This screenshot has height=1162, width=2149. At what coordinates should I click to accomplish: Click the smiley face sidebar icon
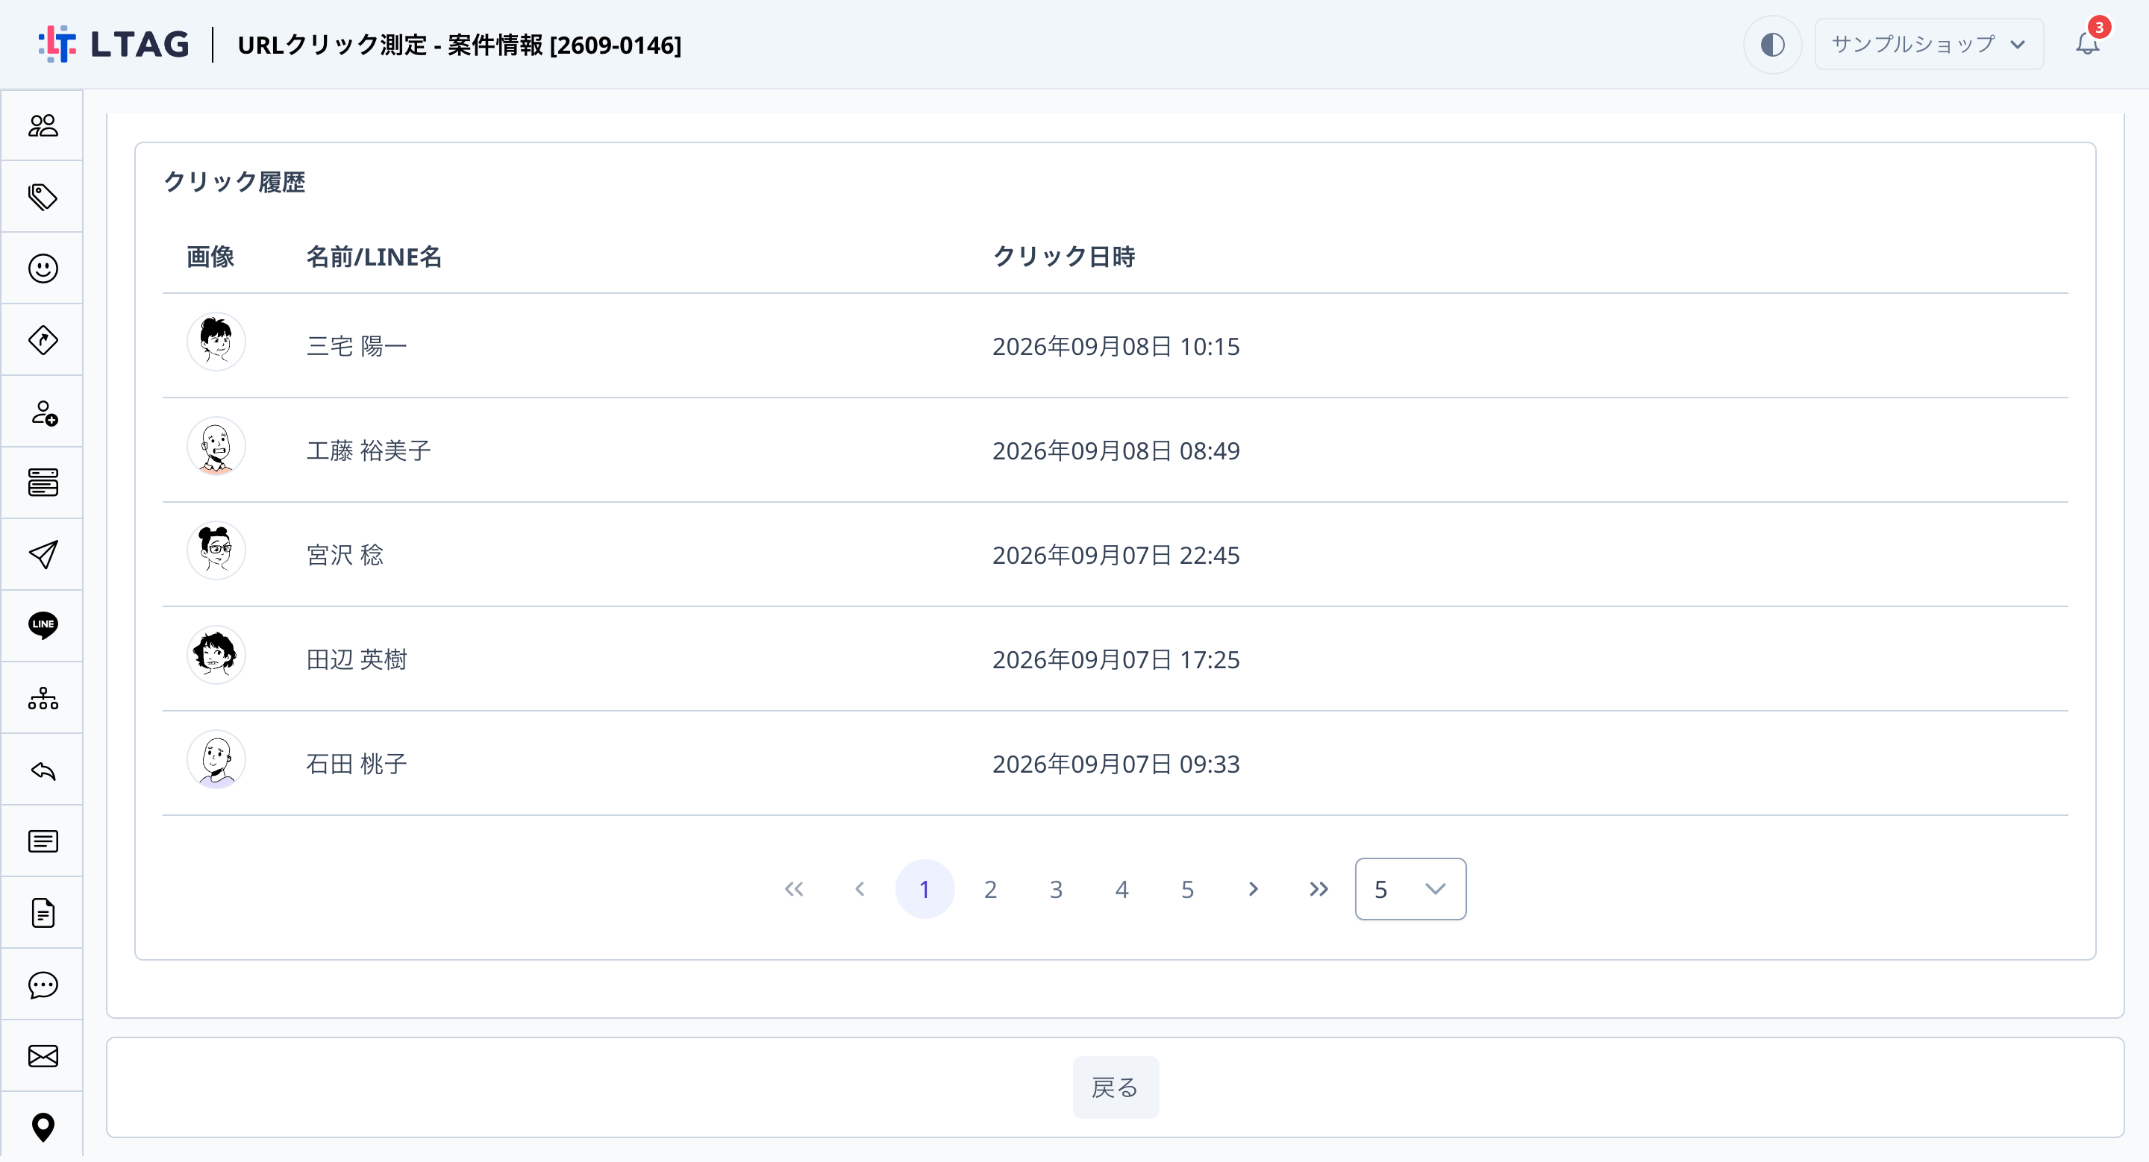click(x=43, y=268)
